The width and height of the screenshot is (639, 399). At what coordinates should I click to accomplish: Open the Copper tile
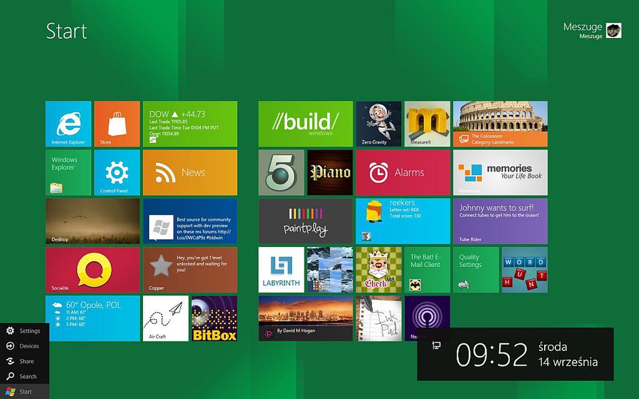[x=190, y=269]
